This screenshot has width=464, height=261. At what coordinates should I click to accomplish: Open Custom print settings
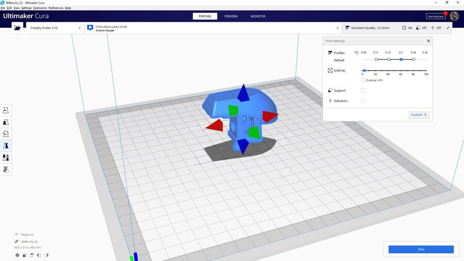[419, 115]
